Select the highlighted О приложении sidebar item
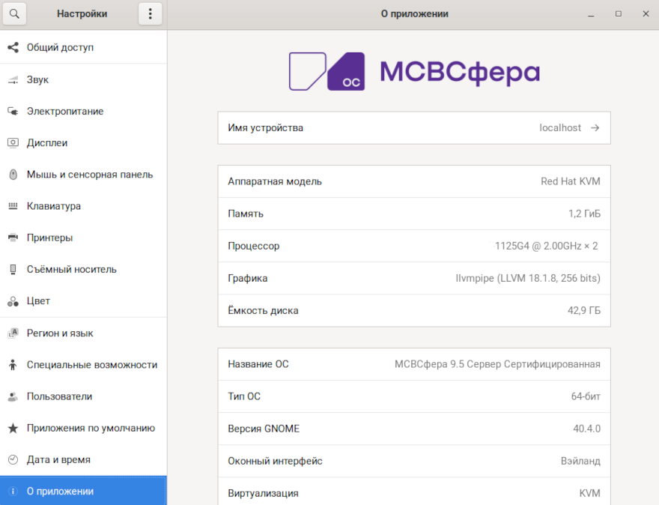 click(60, 492)
